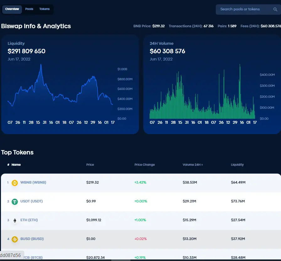Click ETH price change 1.00%
The height and width of the screenshot is (261, 281).
coord(140,220)
